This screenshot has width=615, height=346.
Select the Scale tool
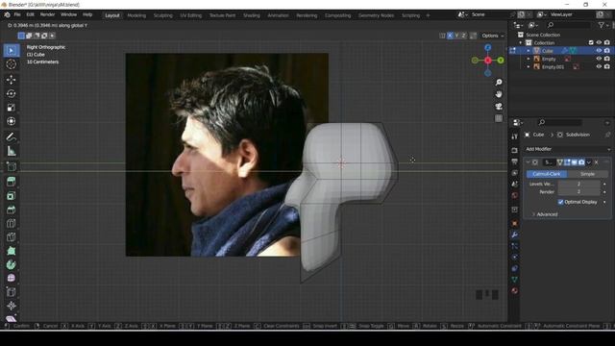point(11,108)
